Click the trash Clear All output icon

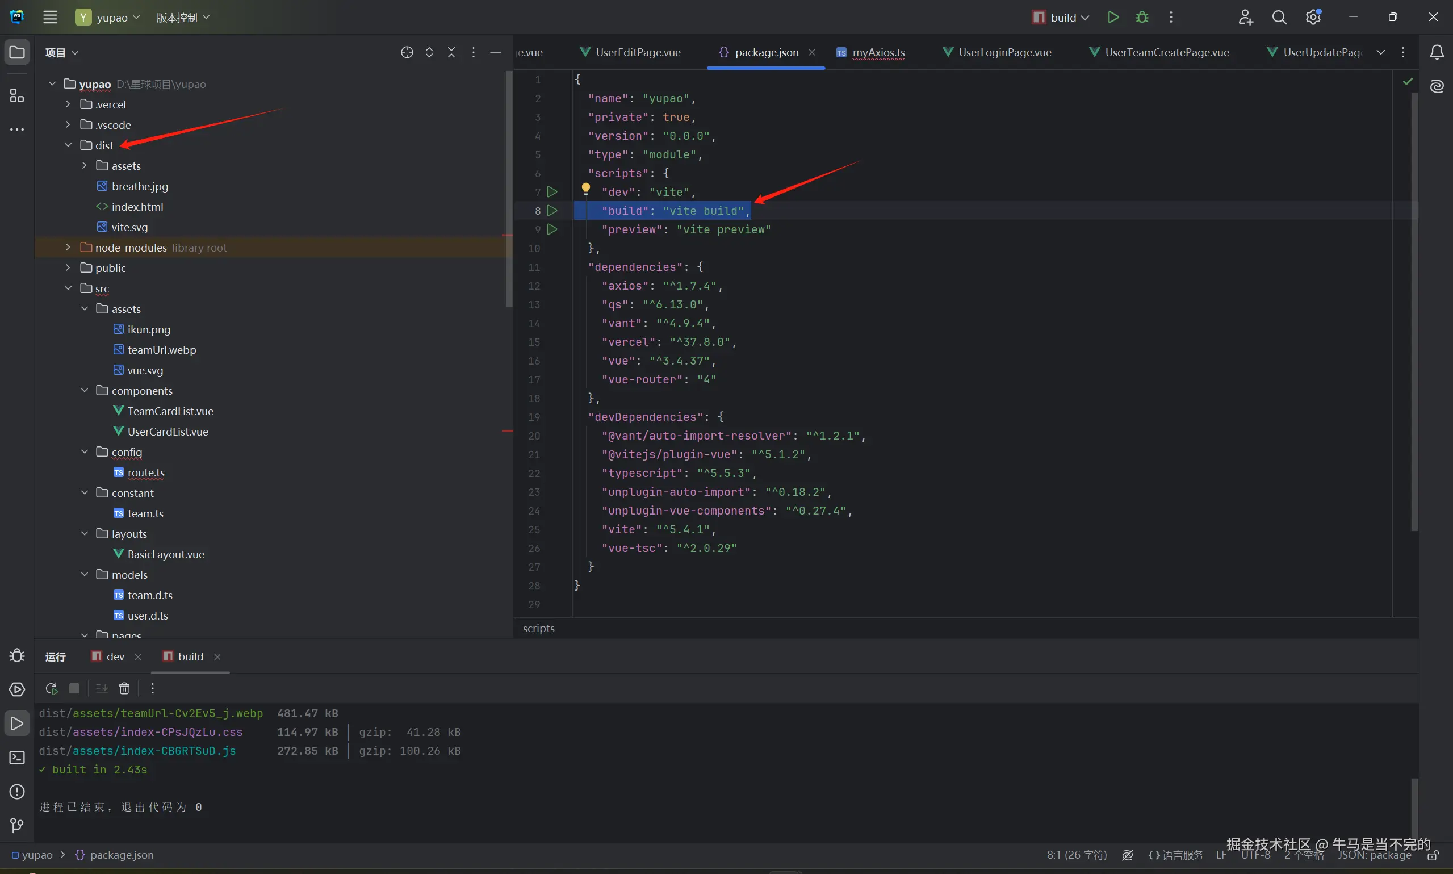point(124,688)
